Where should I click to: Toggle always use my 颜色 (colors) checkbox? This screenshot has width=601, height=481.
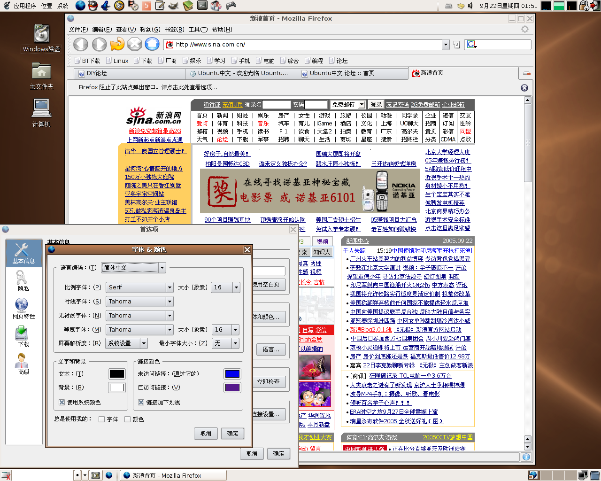[127, 419]
